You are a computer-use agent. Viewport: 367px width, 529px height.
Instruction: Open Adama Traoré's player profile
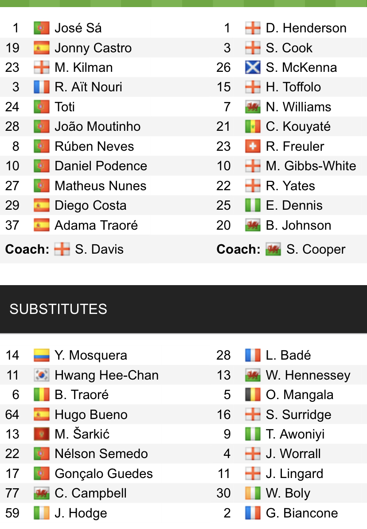click(96, 225)
